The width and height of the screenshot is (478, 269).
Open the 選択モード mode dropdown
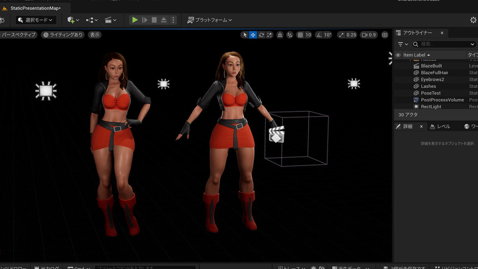click(x=36, y=20)
